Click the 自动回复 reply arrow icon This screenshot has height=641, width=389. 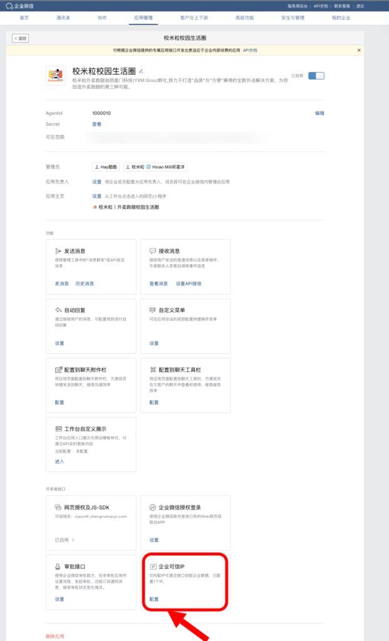58,310
